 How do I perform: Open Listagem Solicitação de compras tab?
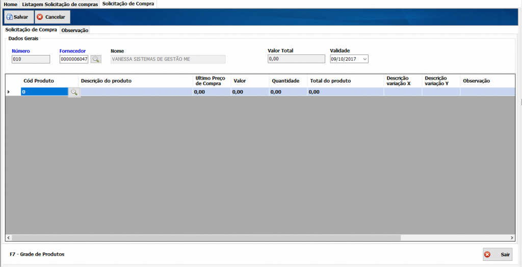pos(60,4)
